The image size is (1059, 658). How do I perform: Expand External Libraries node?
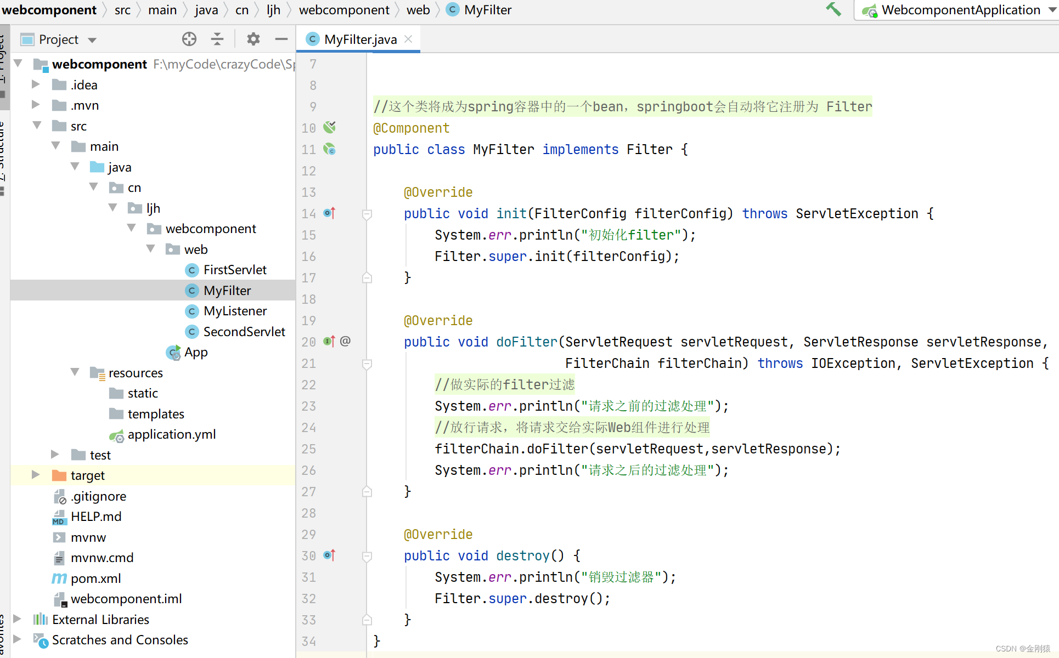[17, 619]
